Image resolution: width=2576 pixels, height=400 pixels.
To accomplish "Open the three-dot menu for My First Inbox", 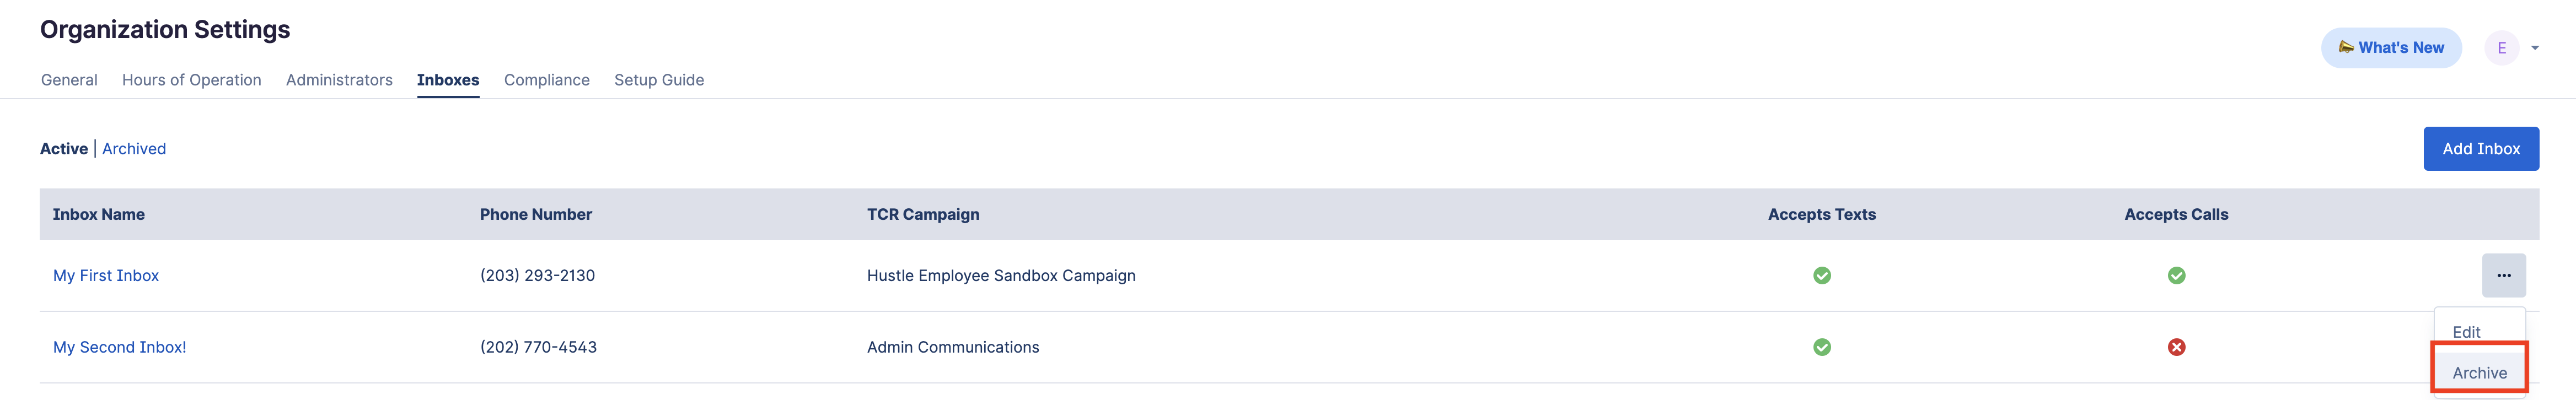I will [x=2503, y=275].
